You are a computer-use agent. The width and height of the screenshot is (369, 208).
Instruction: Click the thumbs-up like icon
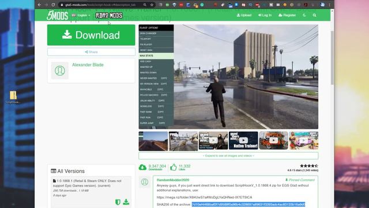pos(174,167)
